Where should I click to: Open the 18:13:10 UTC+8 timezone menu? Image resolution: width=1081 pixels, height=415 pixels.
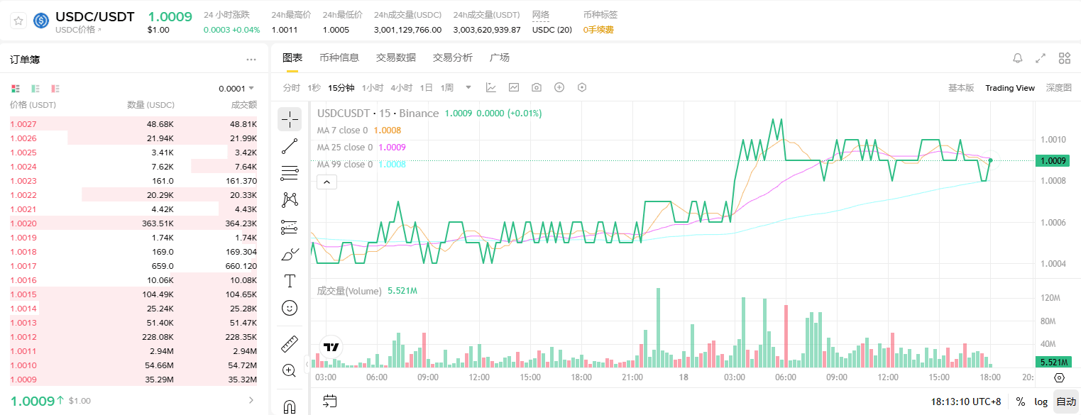(x=966, y=402)
